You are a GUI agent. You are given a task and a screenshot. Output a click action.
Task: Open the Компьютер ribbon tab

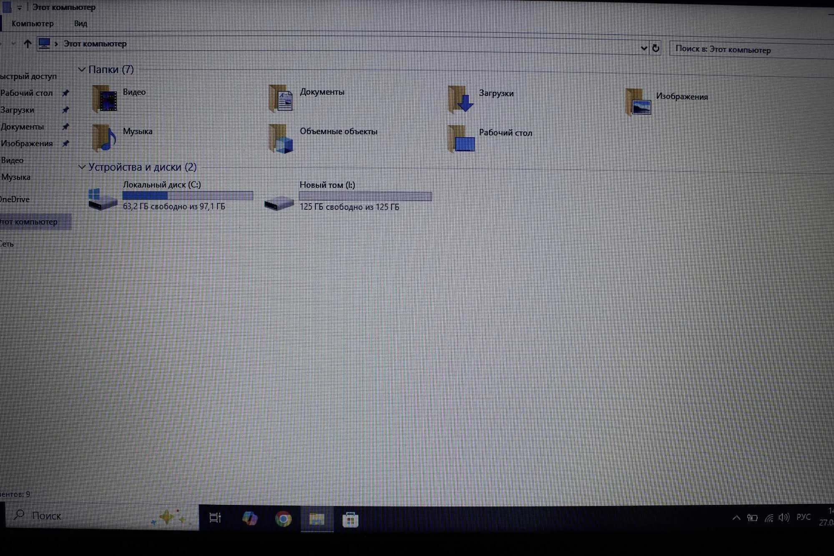point(33,23)
